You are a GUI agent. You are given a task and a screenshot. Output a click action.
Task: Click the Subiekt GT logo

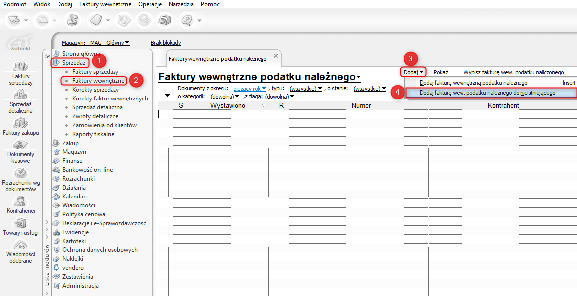[x=21, y=43]
